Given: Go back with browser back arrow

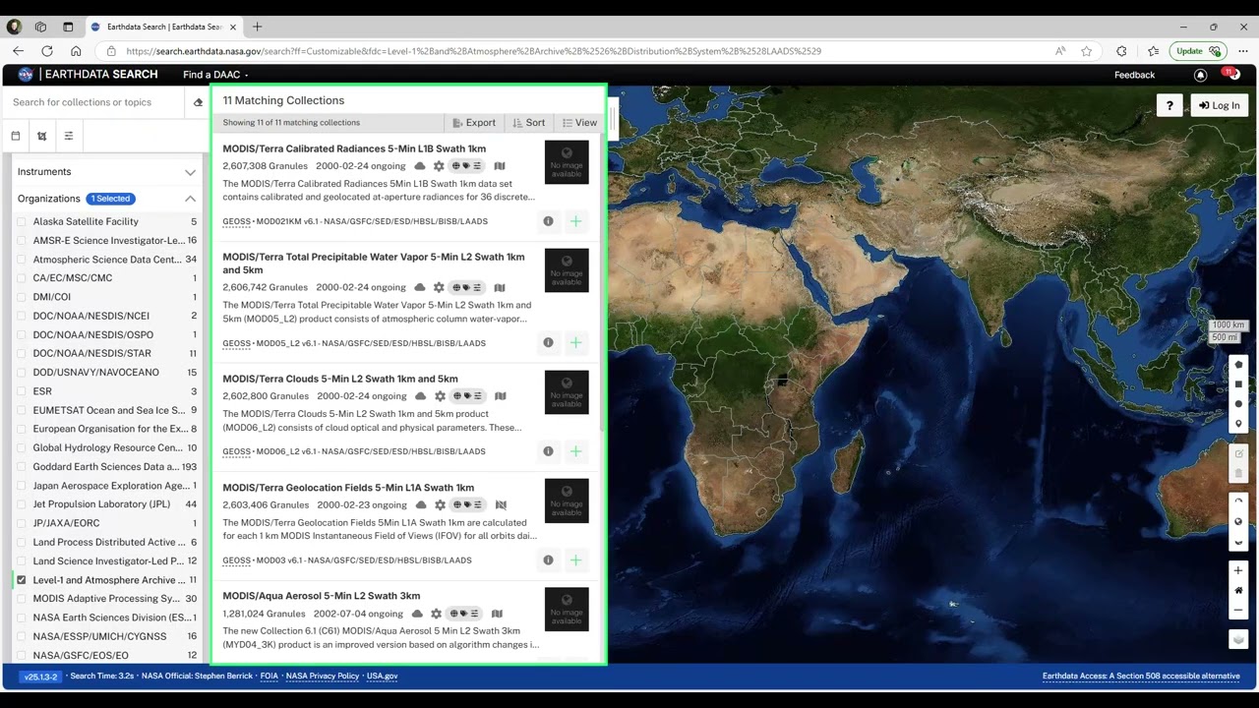Looking at the screenshot, I should (x=18, y=51).
